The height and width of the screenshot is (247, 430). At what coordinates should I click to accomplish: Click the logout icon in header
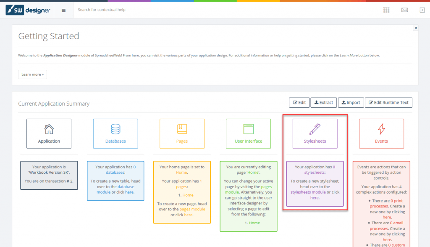pyautogui.click(x=421, y=10)
